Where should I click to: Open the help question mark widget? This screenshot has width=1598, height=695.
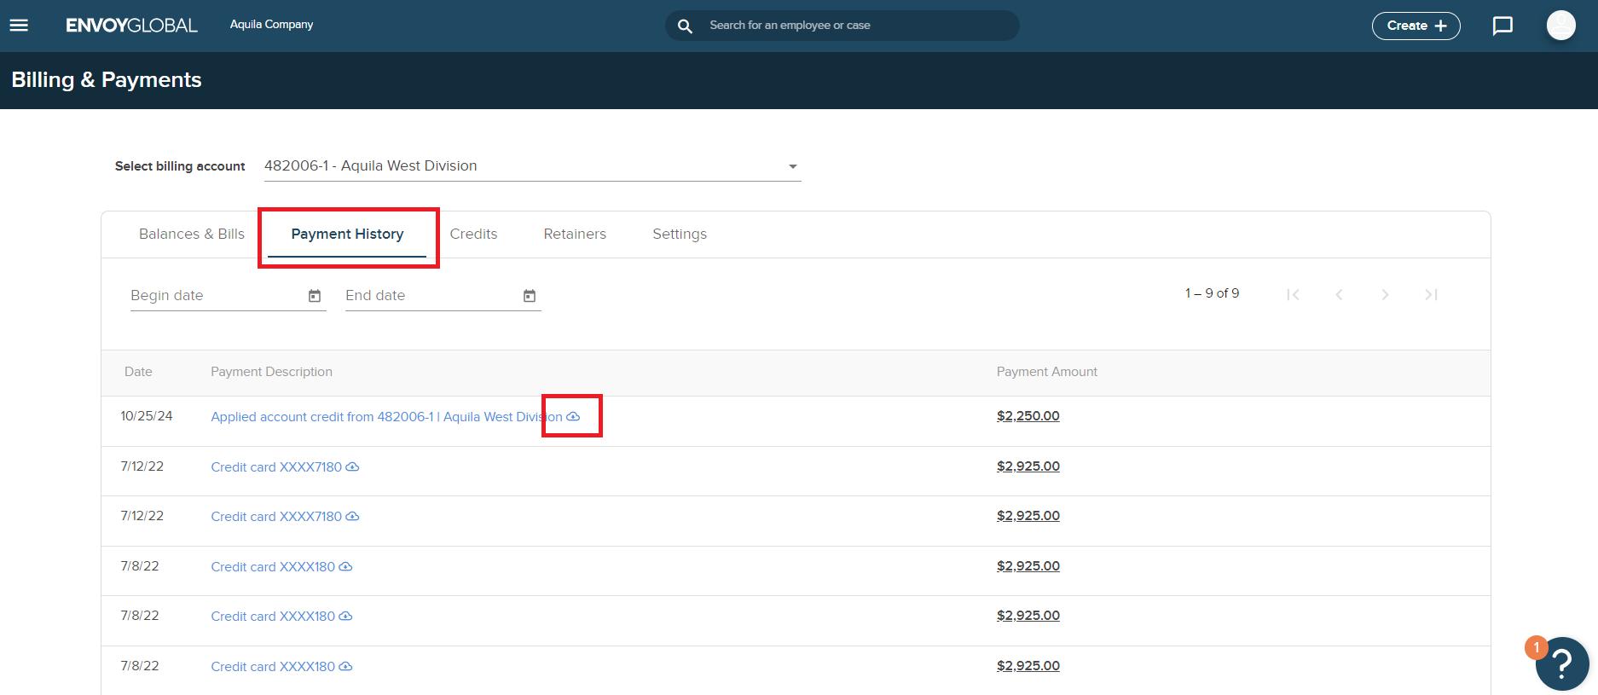click(x=1562, y=663)
